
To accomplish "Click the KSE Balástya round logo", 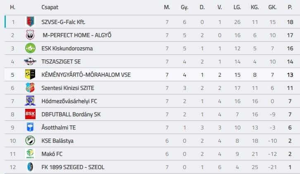I will (x=30, y=140).
